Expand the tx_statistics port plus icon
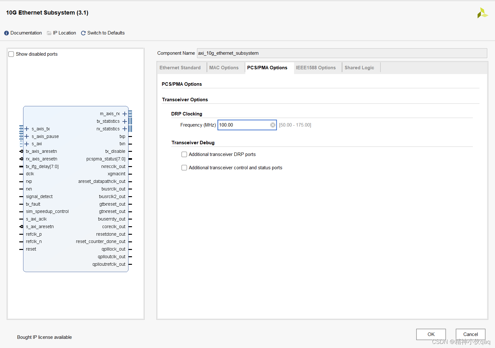 tap(125, 121)
